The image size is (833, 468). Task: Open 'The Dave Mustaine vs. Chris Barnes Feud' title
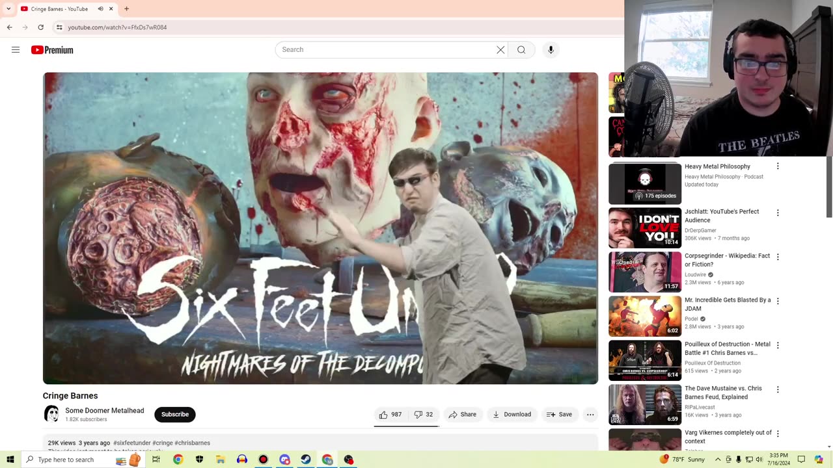click(723, 393)
